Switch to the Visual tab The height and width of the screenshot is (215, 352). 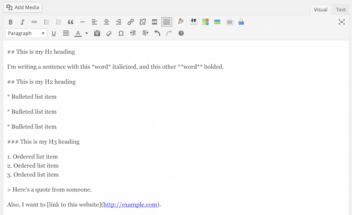pyautogui.click(x=320, y=10)
